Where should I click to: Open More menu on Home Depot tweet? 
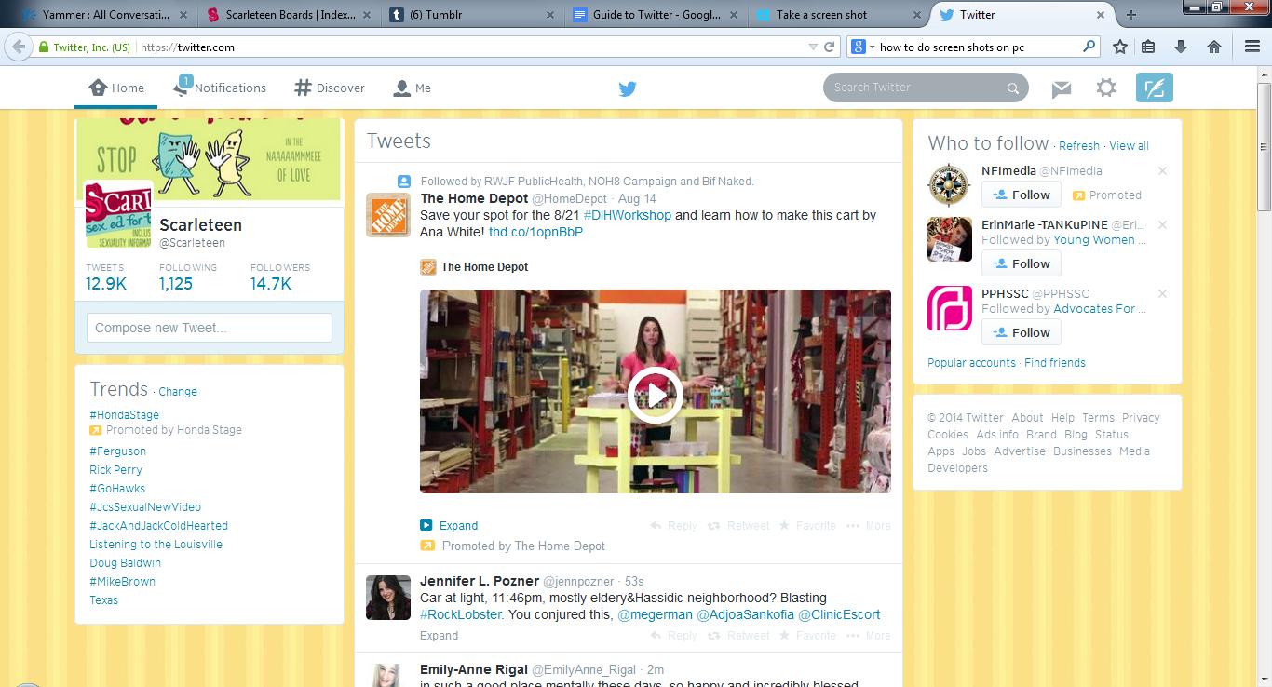pos(869,526)
